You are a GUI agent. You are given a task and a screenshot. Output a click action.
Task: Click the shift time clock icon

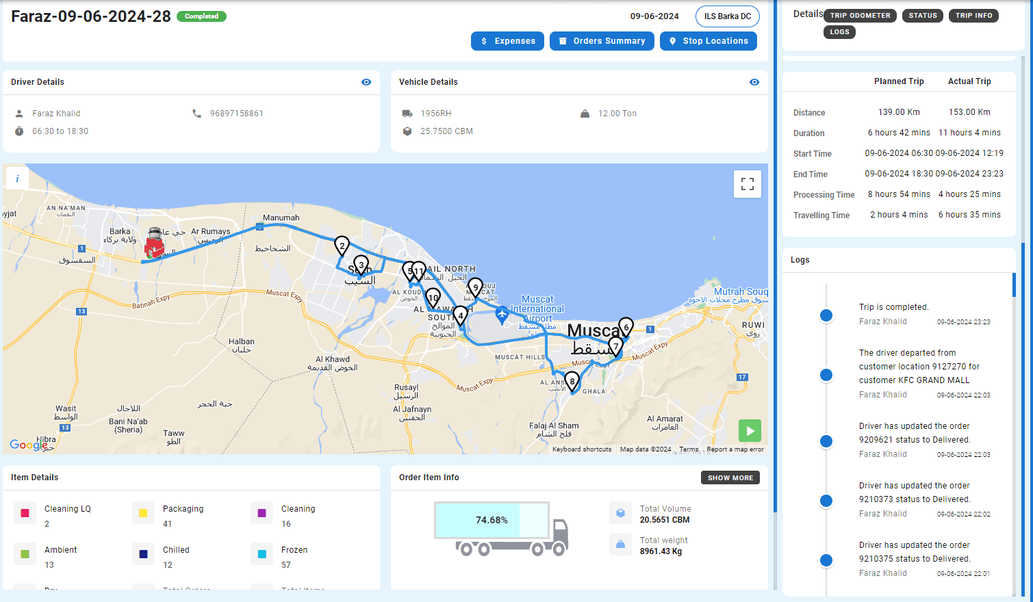tap(19, 131)
